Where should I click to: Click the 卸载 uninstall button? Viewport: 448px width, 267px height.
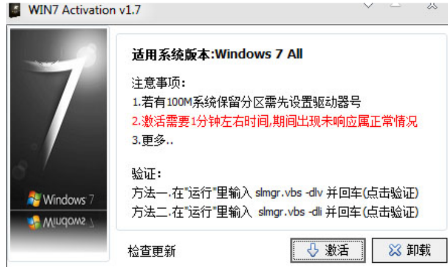410,250
